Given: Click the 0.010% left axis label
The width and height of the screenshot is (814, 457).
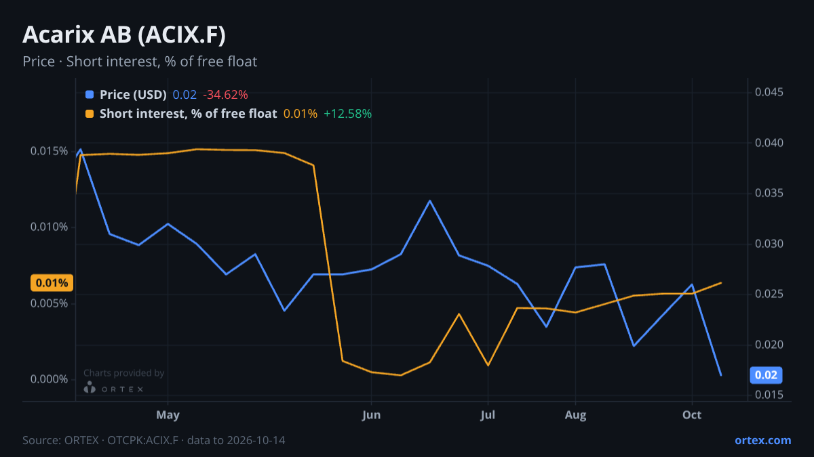Looking at the screenshot, I should pos(50,227).
